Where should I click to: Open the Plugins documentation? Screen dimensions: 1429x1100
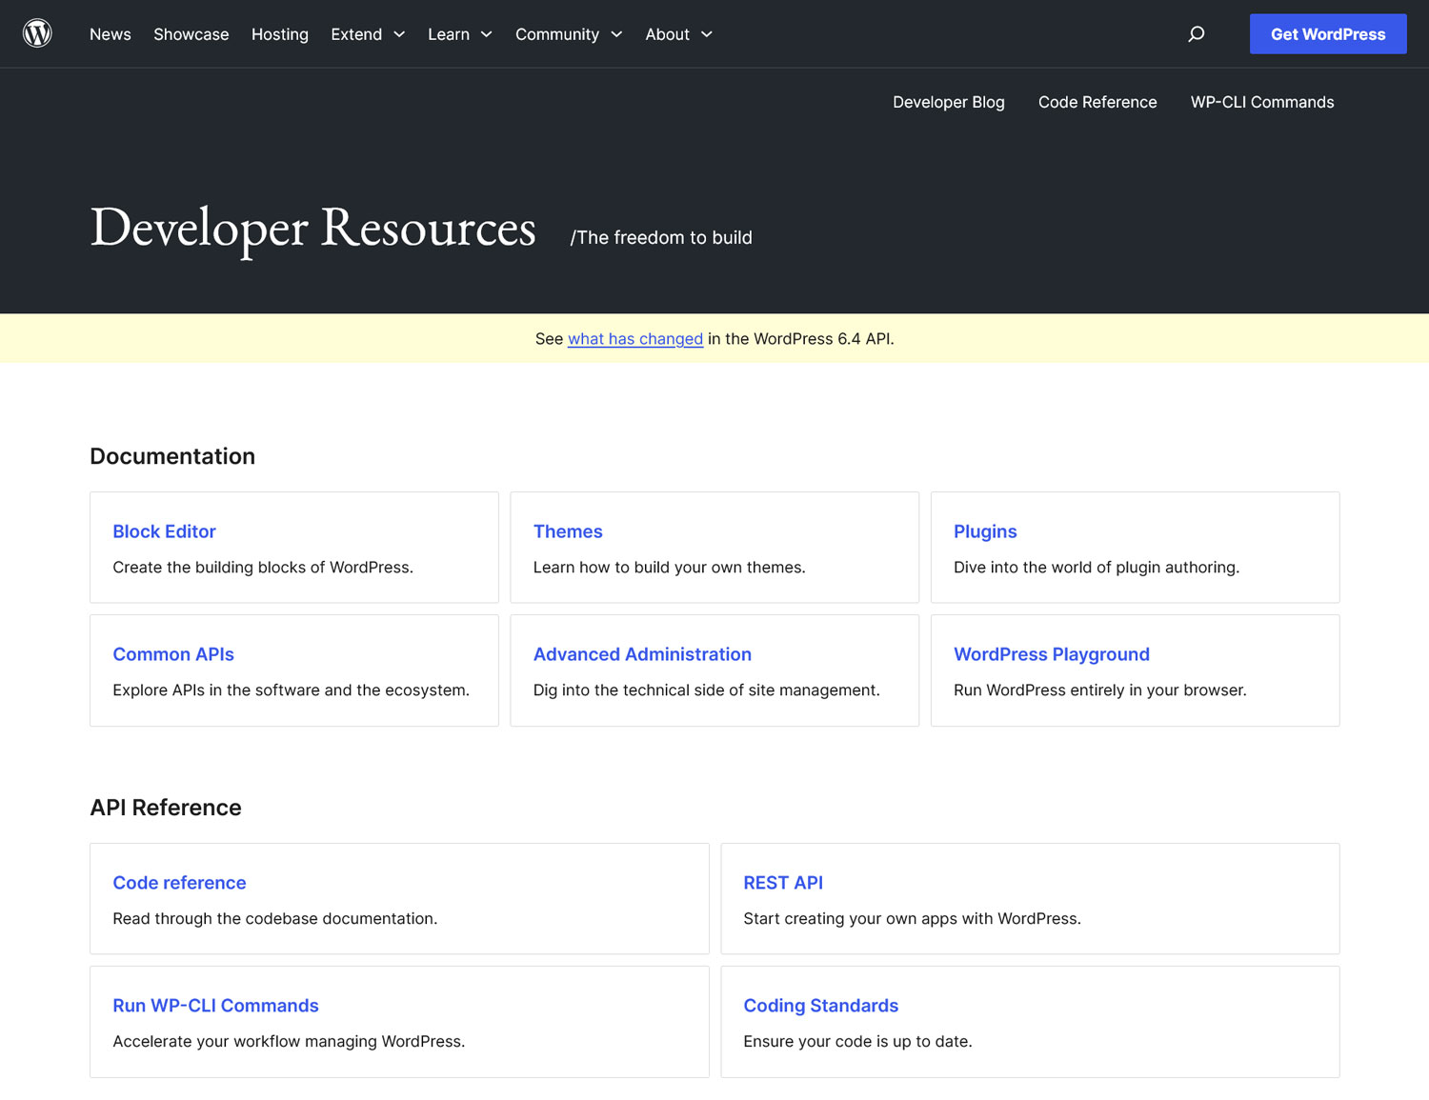[985, 531]
